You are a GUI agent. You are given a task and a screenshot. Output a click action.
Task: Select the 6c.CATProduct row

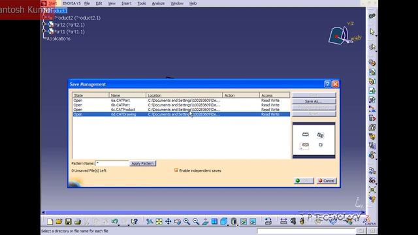pos(182,110)
